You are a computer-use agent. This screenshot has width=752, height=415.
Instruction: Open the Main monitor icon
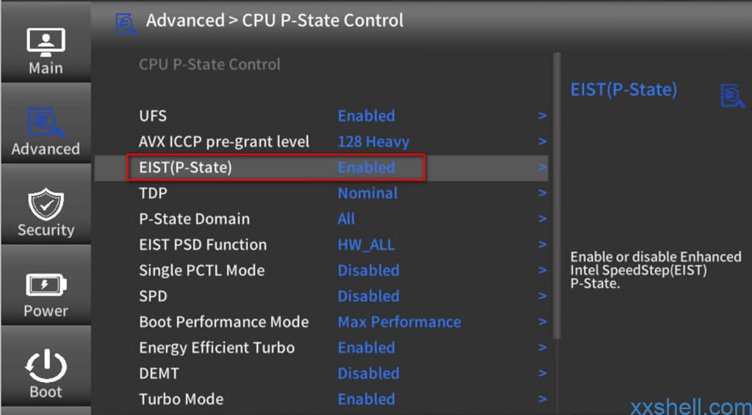pyautogui.click(x=46, y=43)
